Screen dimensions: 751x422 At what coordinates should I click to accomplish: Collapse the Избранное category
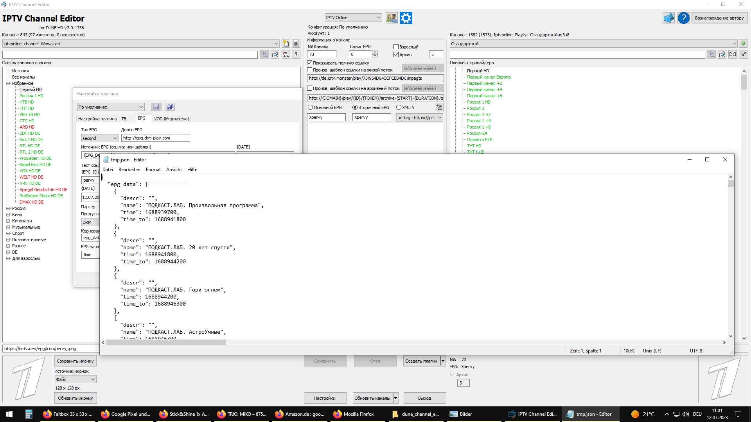[x=8, y=83]
